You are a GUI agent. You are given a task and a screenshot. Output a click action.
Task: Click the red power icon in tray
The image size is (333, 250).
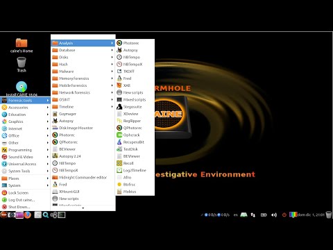284,215
